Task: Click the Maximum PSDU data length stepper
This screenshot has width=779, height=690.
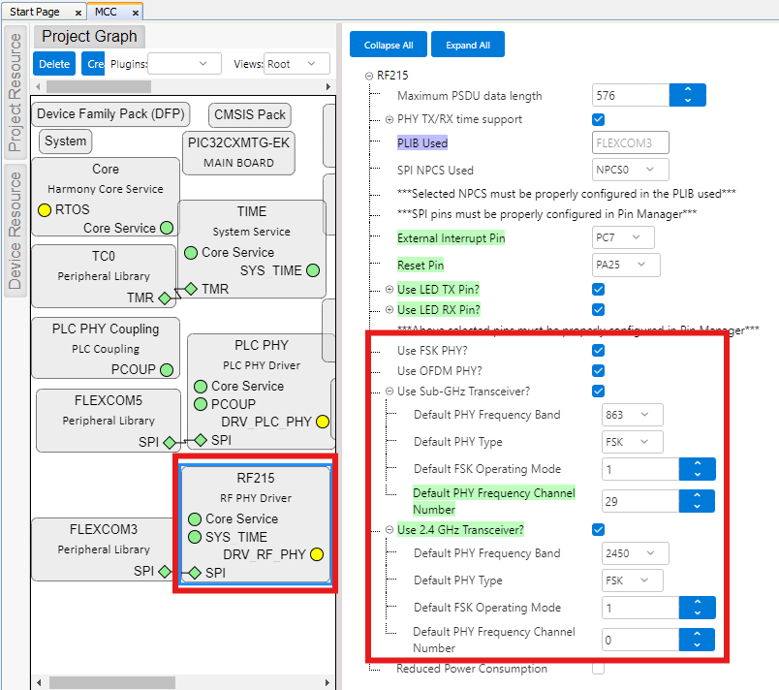Action: coord(687,95)
